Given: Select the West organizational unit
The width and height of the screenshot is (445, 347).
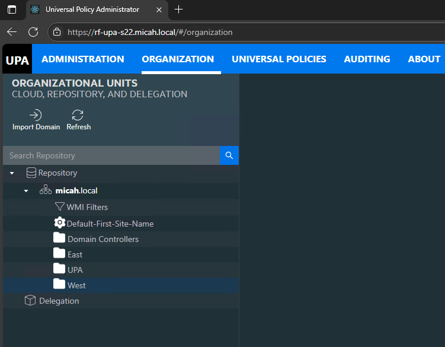Looking at the screenshot, I should tap(76, 285).
